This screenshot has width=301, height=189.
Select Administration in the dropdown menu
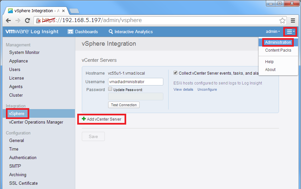(x=278, y=42)
